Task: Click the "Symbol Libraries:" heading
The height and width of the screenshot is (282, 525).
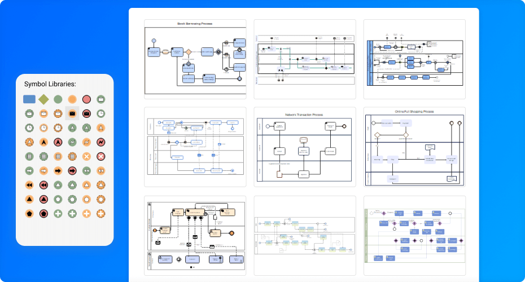Action: click(50, 84)
